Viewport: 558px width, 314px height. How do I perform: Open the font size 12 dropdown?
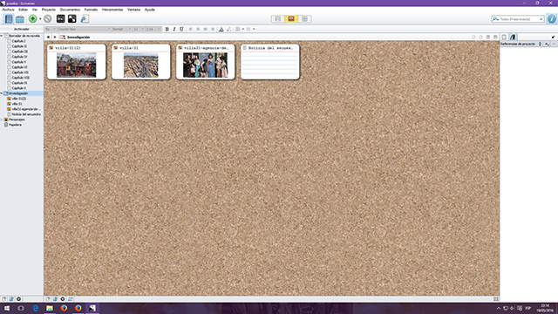(x=139, y=29)
